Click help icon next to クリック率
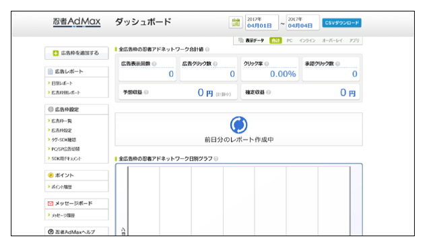Image resolution: width=431 pixels, height=247 pixels. pyautogui.click(x=267, y=64)
